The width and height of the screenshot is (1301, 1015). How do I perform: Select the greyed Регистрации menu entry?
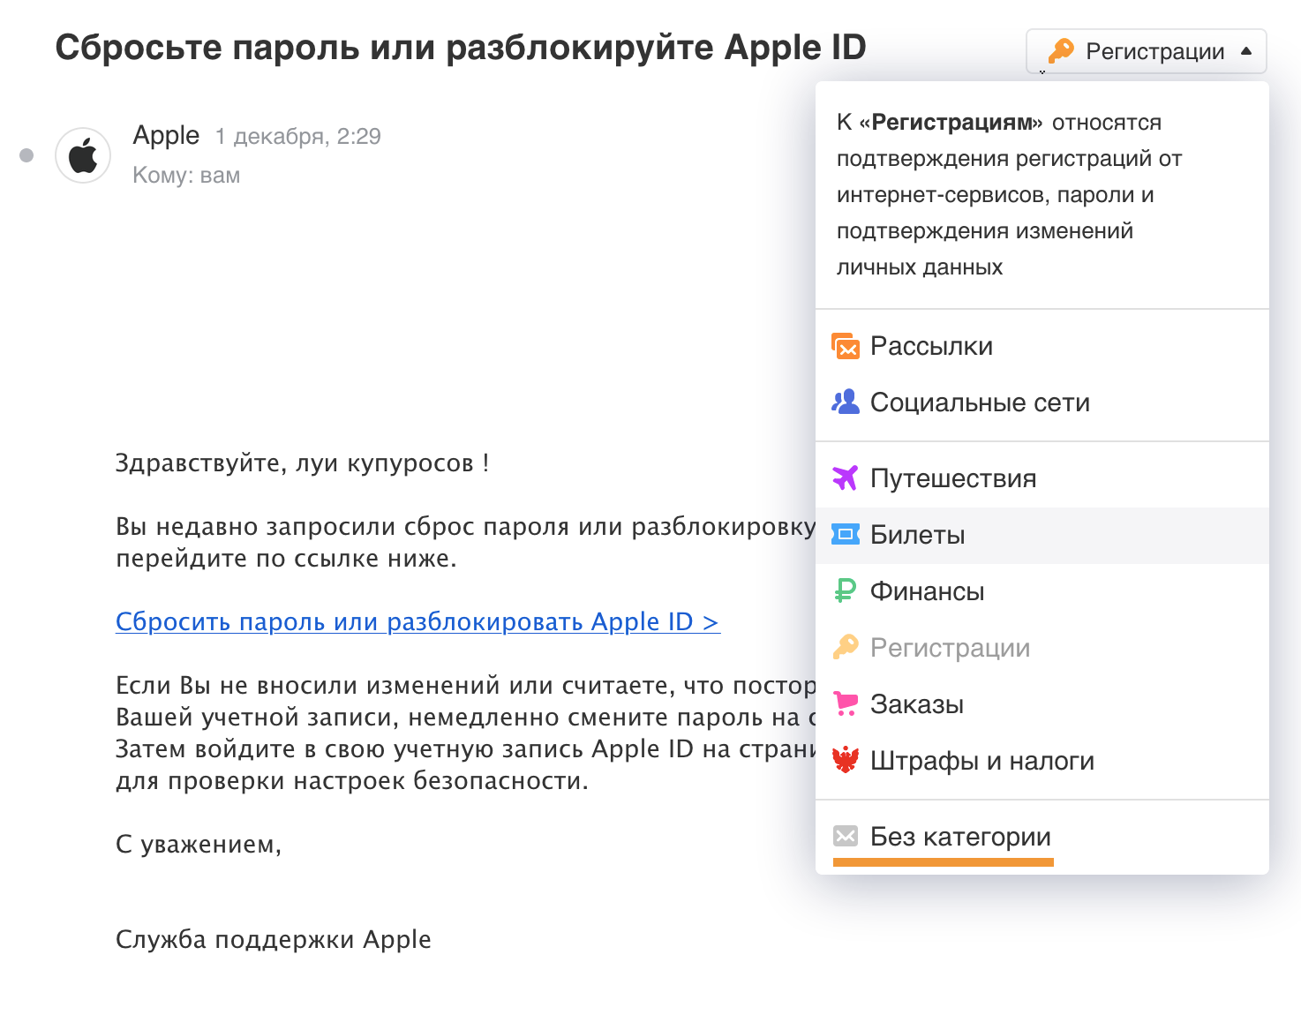tap(1042, 648)
